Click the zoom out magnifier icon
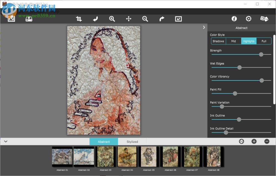The height and width of the screenshot is (176, 276). pyautogui.click(x=145, y=19)
